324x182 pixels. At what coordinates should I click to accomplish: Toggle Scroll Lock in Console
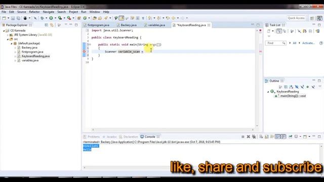267,136
